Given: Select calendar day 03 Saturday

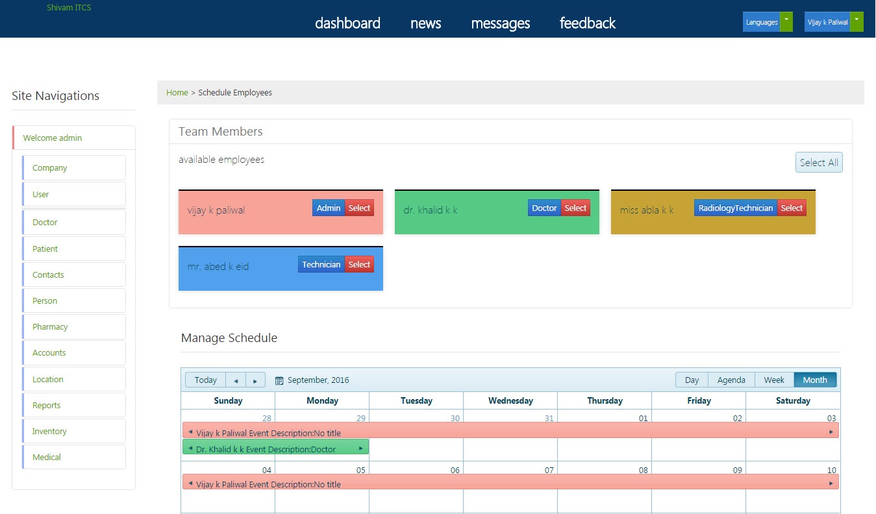Looking at the screenshot, I should (831, 418).
